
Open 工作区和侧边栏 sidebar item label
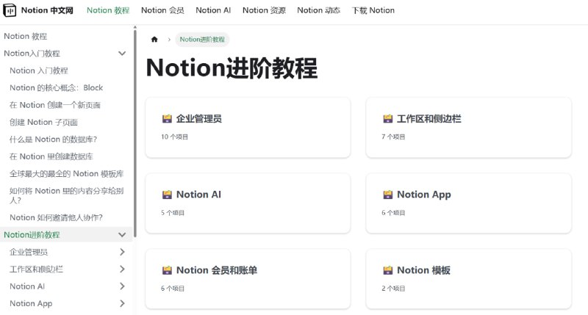pos(36,269)
